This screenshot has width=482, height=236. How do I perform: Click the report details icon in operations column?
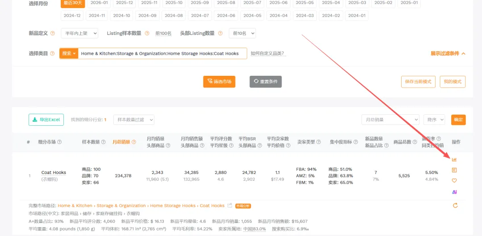pos(454,170)
